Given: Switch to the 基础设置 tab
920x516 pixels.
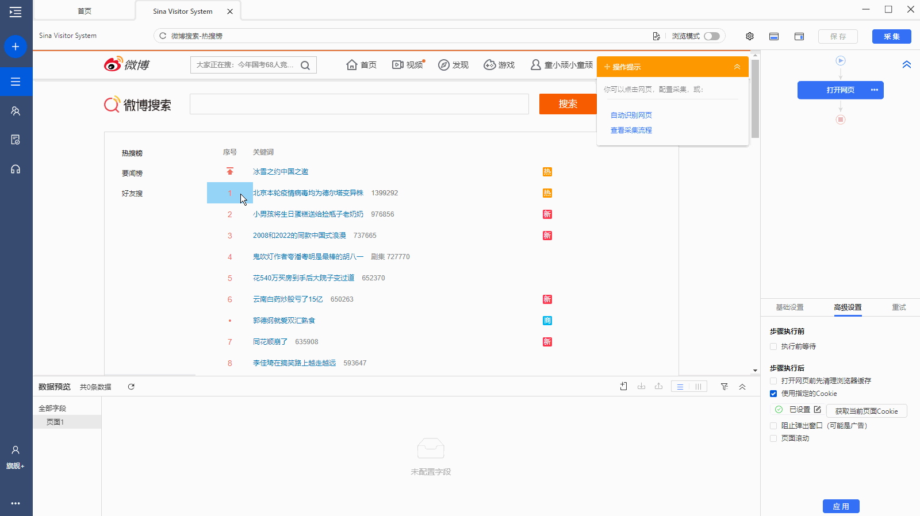Looking at the screenshot, I should (789, 307).
